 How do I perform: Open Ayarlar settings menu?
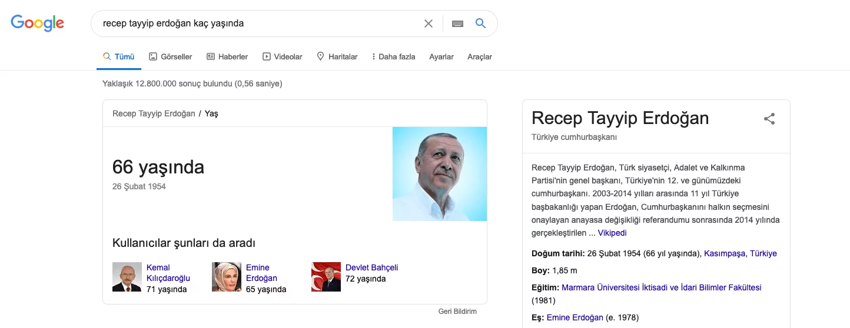(441, 57)
